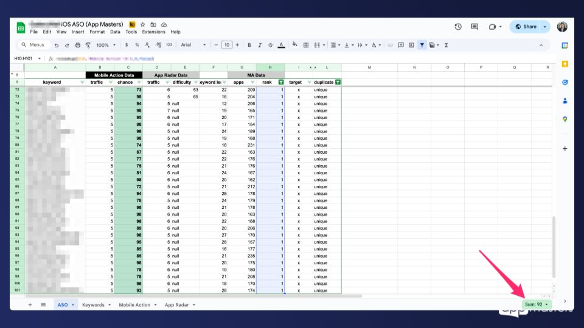
Task: Click the Menus search box
Action: (x=33, y=44)
